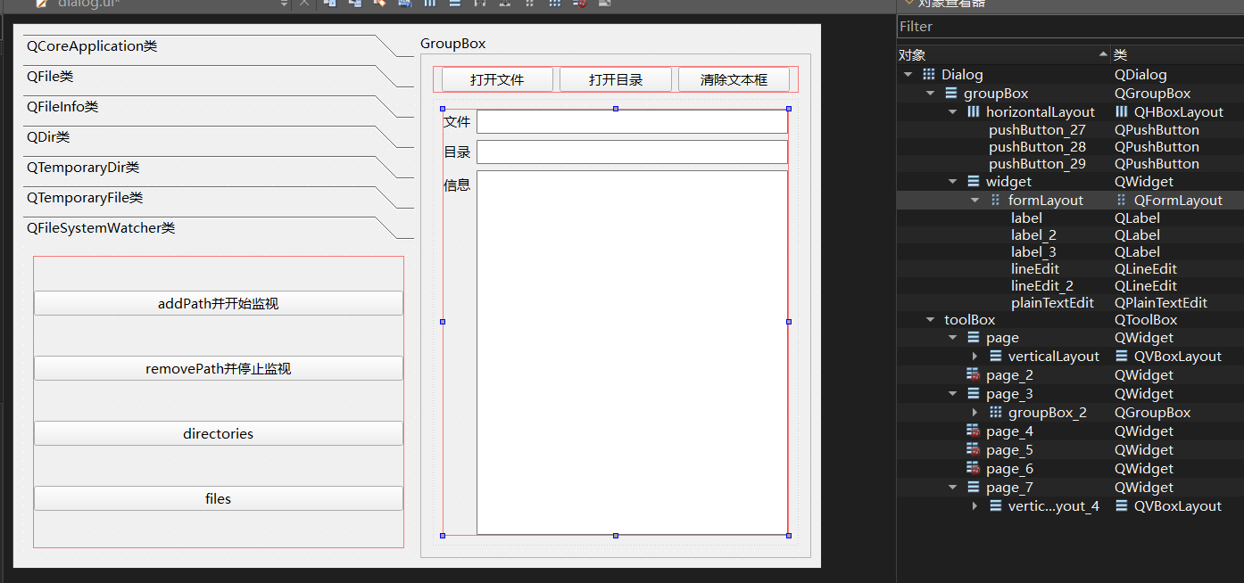
Task: Click the directories button
Action: point(219,433)
